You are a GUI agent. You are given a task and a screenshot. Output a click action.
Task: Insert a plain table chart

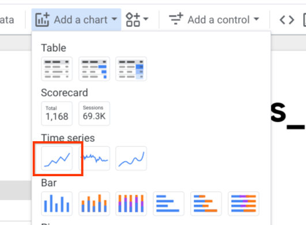point(57,69)
